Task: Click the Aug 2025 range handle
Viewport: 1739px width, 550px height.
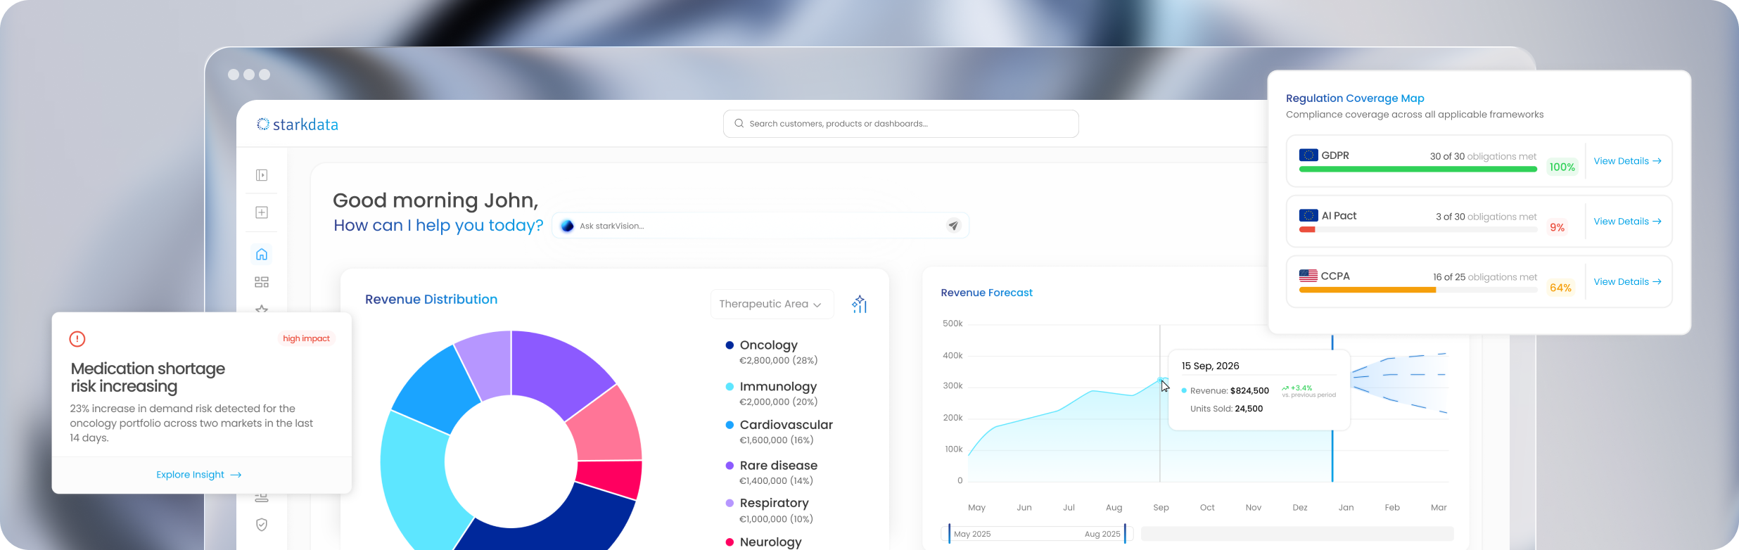Action: [1125, 533]
